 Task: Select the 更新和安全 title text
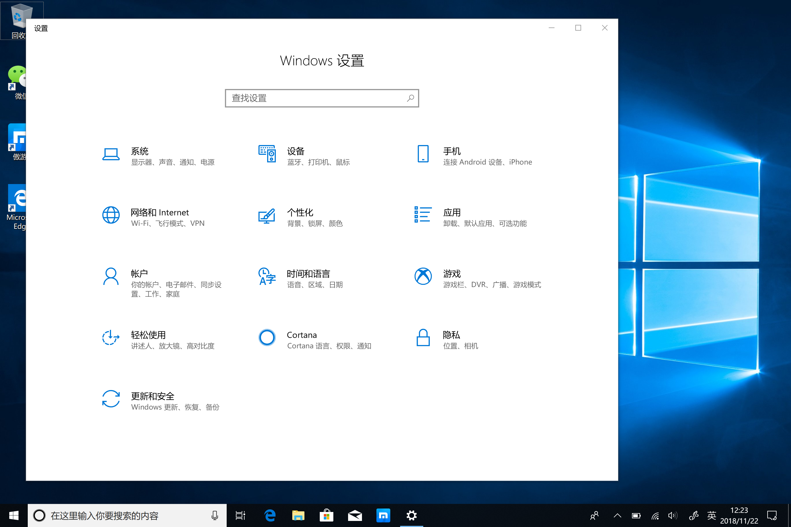pyautogui.click(x=152, y=396)
